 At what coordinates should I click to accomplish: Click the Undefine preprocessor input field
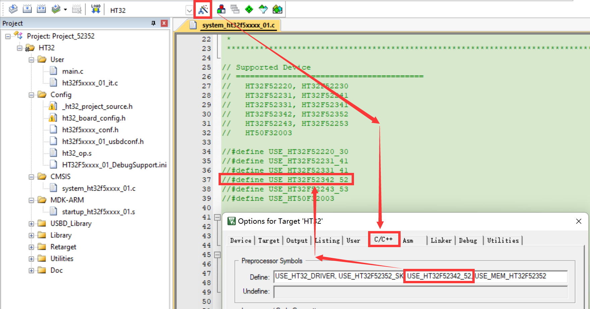(420, 292)
